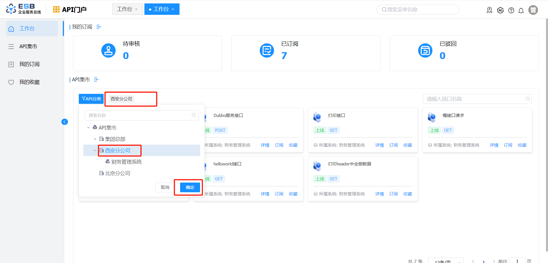Click 订阅 on the 慢接口请求 card

coord(508,145)
